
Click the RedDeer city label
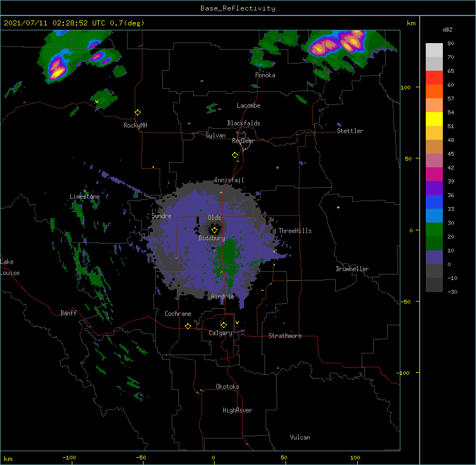[243, 141]
